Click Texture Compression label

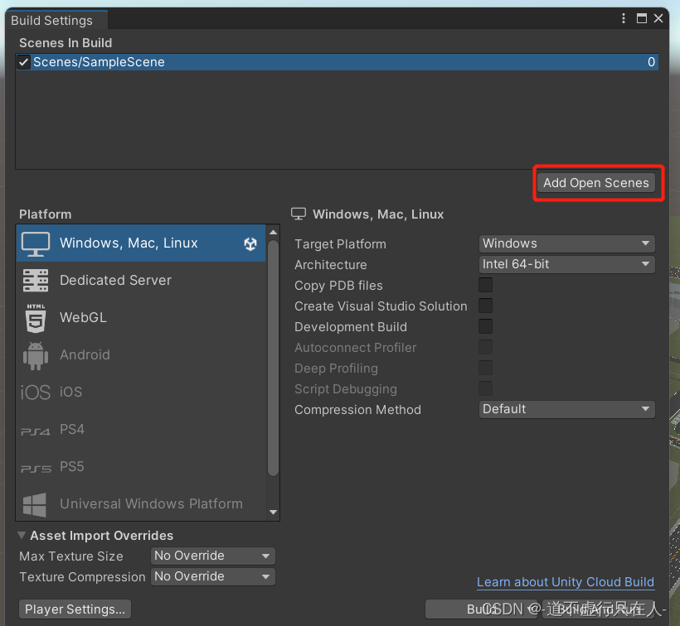82,577
